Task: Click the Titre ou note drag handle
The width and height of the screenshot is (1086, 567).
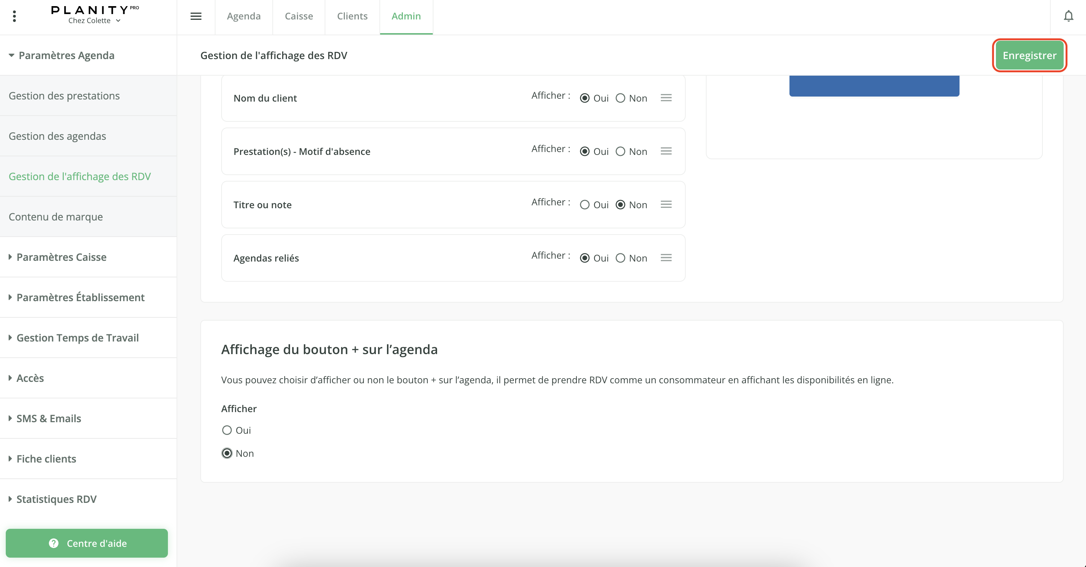Action: (666, 205)
